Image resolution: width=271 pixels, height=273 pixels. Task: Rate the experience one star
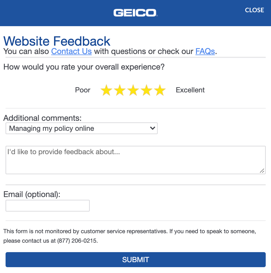tap(106, 90)
